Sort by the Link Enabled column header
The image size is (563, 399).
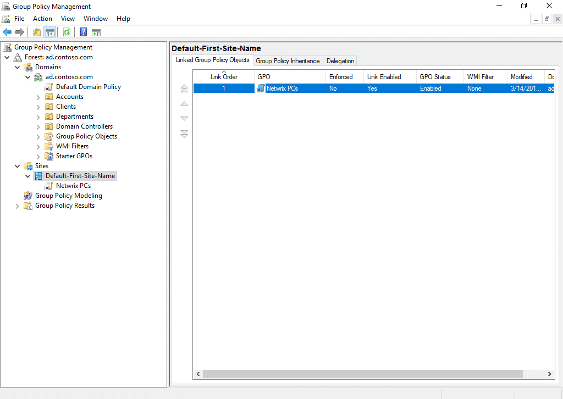click(x=390, y=77)
